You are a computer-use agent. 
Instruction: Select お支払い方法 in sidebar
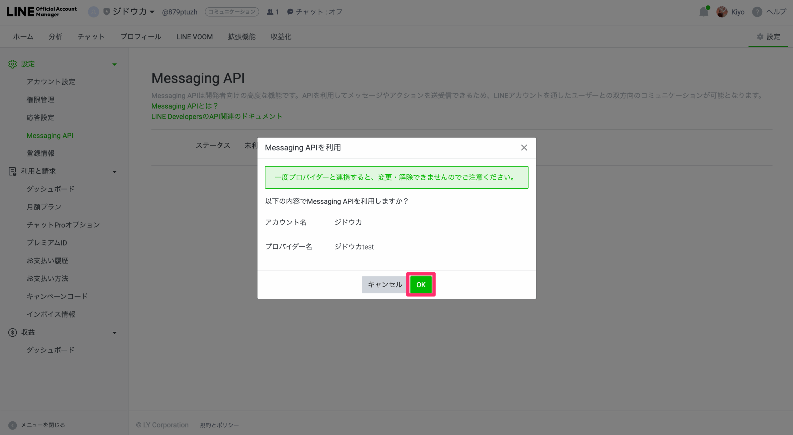click(47, 279)
